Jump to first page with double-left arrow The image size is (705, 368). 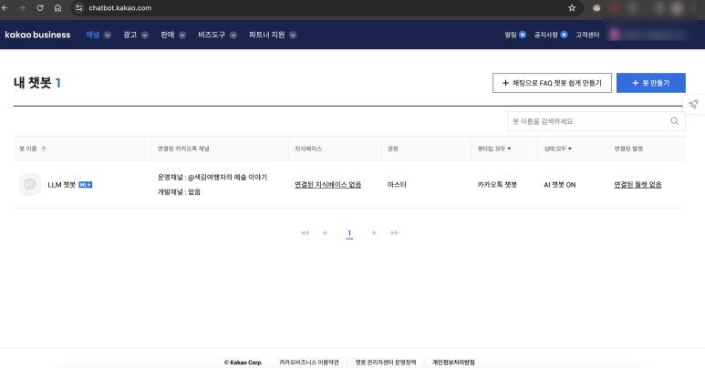tap(305, 233)
